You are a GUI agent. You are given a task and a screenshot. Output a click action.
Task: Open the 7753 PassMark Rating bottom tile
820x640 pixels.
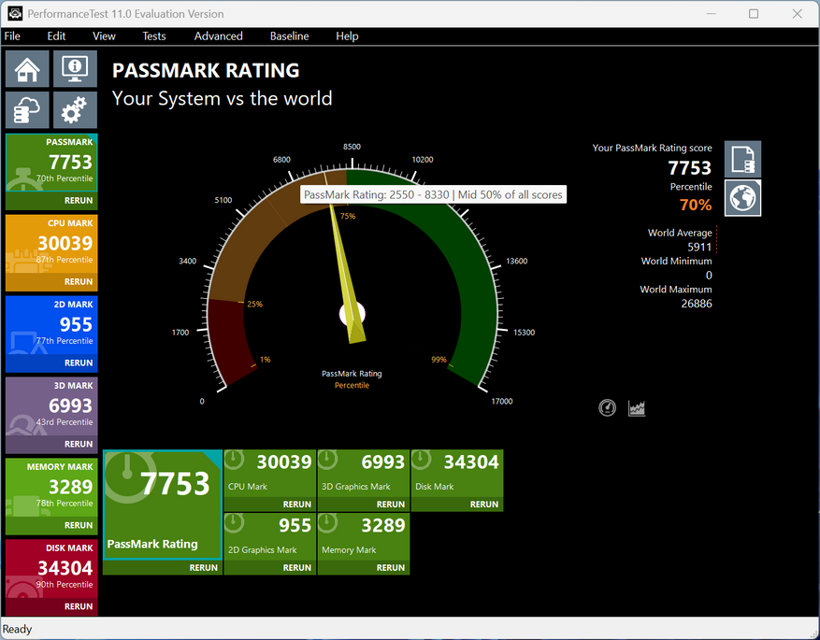pyautogui.click(x=163, y=505)
